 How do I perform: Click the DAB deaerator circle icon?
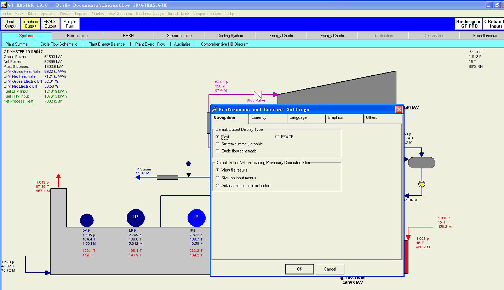click(x=87, y=220)
